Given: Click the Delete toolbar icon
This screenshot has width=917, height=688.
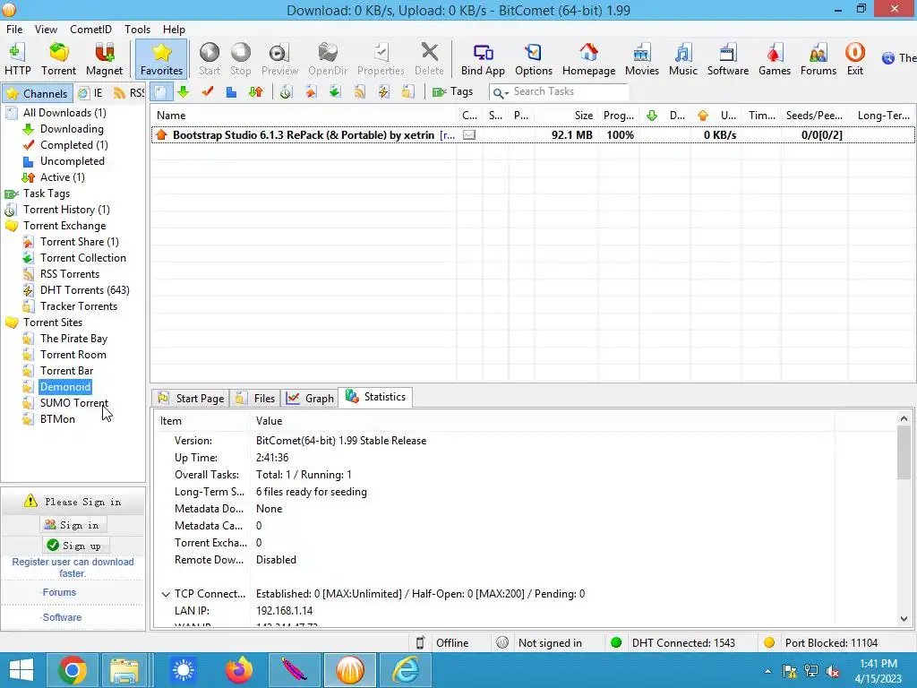Looking at the screenshot, I should [429, 59].
